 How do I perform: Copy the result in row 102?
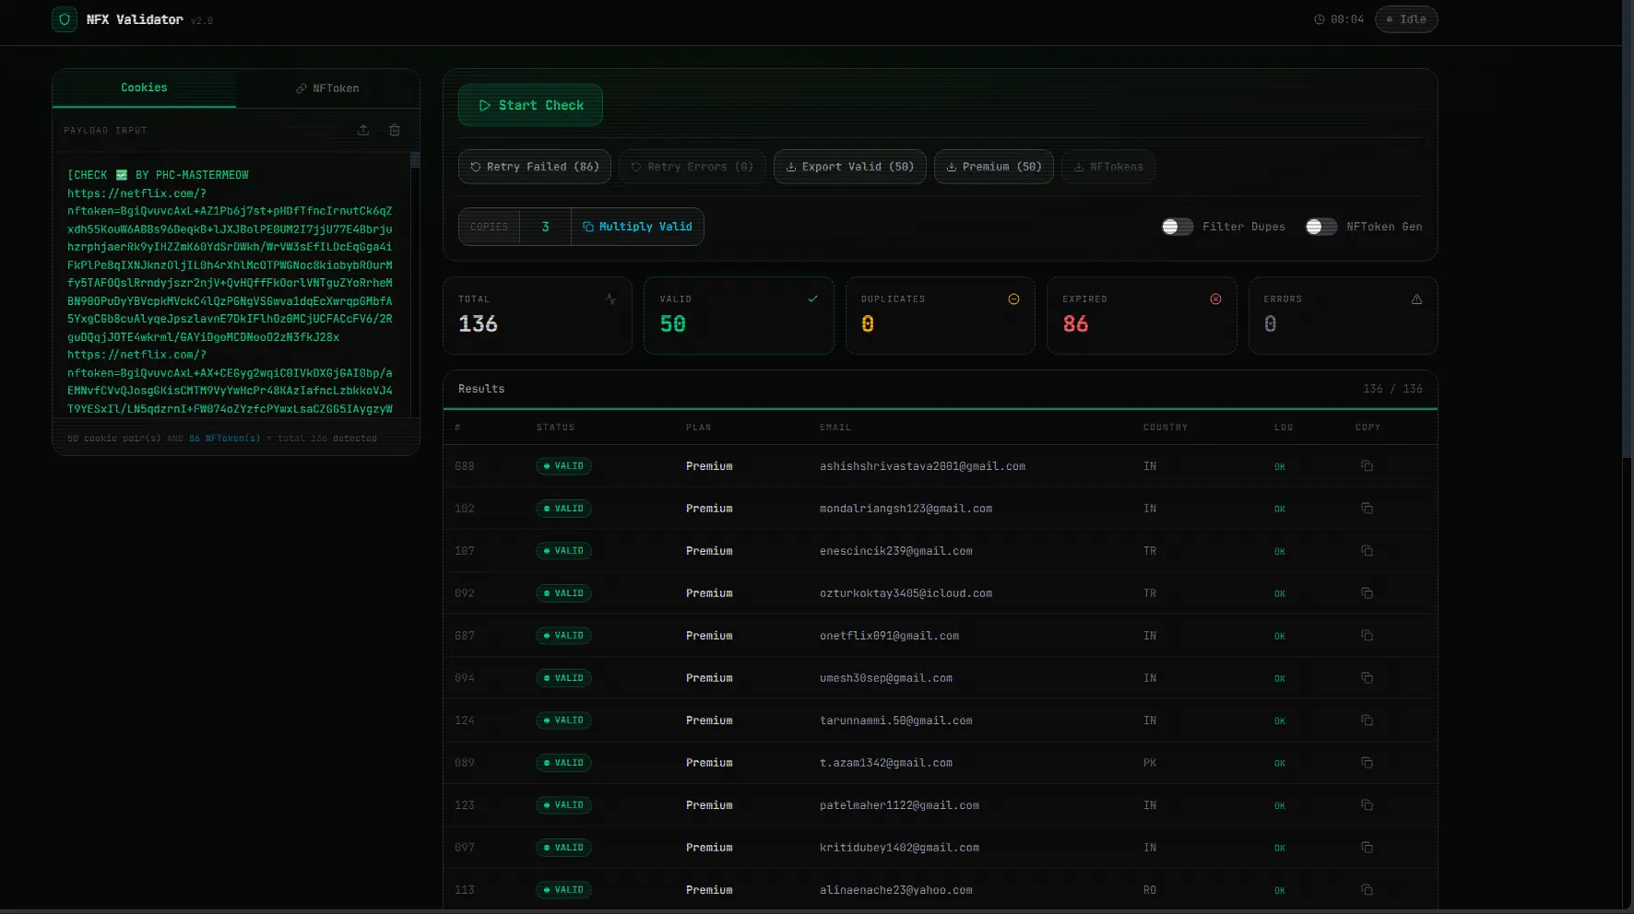[1367, 509]
